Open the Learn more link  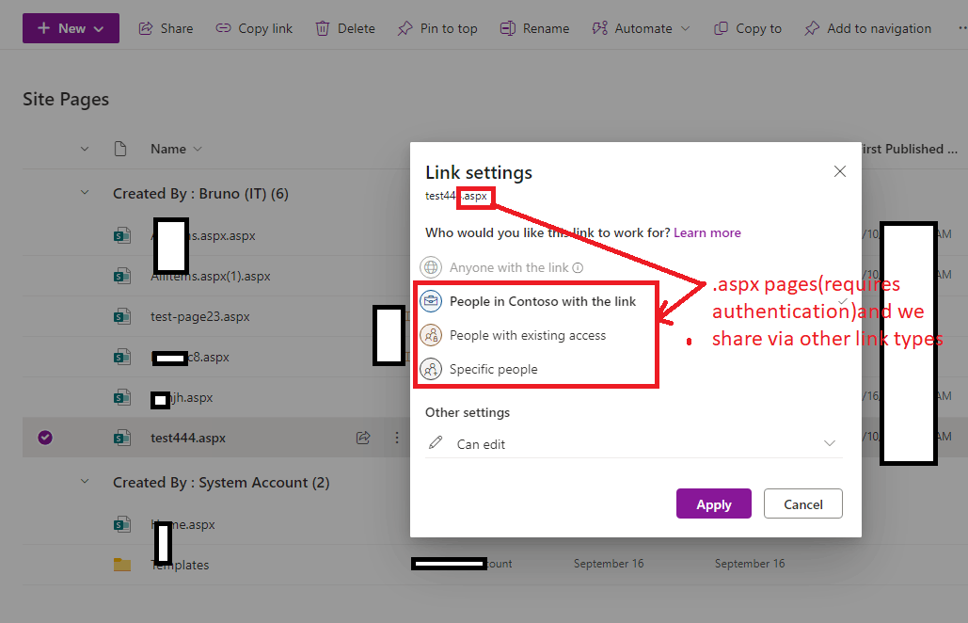click(706, 232)
